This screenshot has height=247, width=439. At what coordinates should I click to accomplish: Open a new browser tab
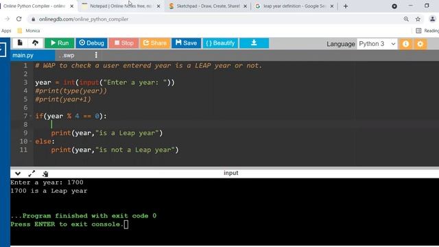(346, 6)
